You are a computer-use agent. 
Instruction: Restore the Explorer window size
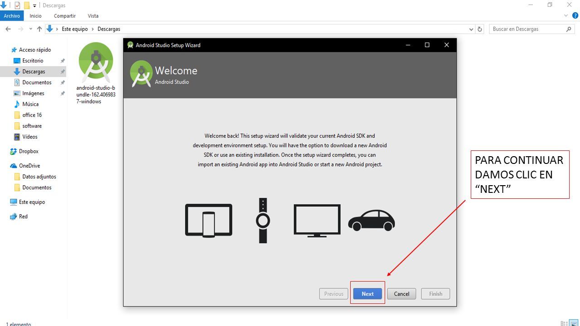point(550,5)
